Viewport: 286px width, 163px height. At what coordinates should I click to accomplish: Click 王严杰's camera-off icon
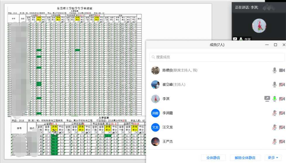(x=282, y=142)
